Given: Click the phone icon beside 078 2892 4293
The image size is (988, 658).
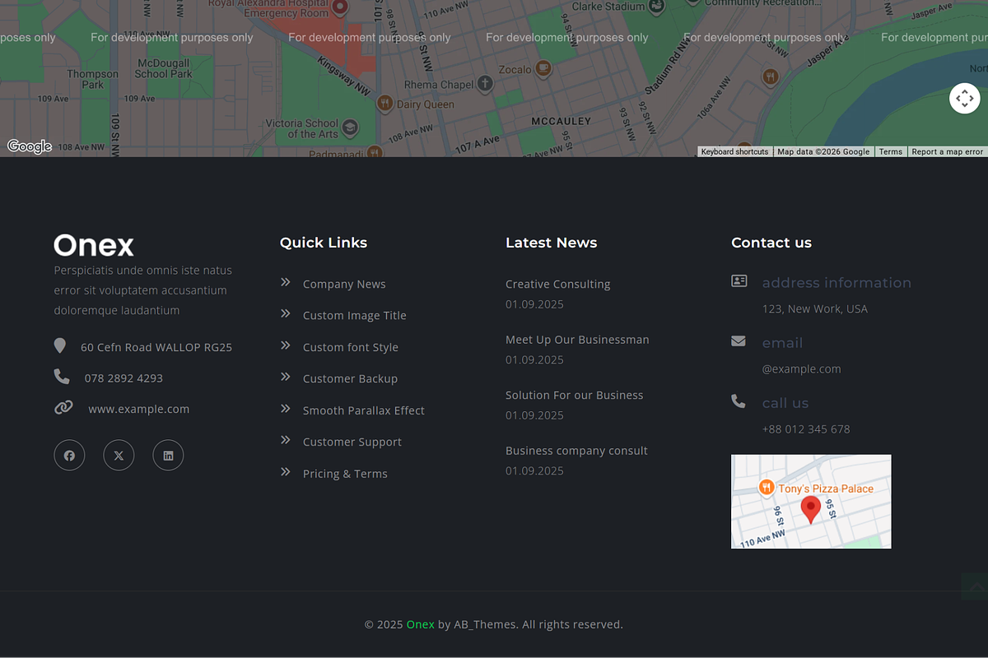Looking at the screenshot, I should [x=62, y=377].
